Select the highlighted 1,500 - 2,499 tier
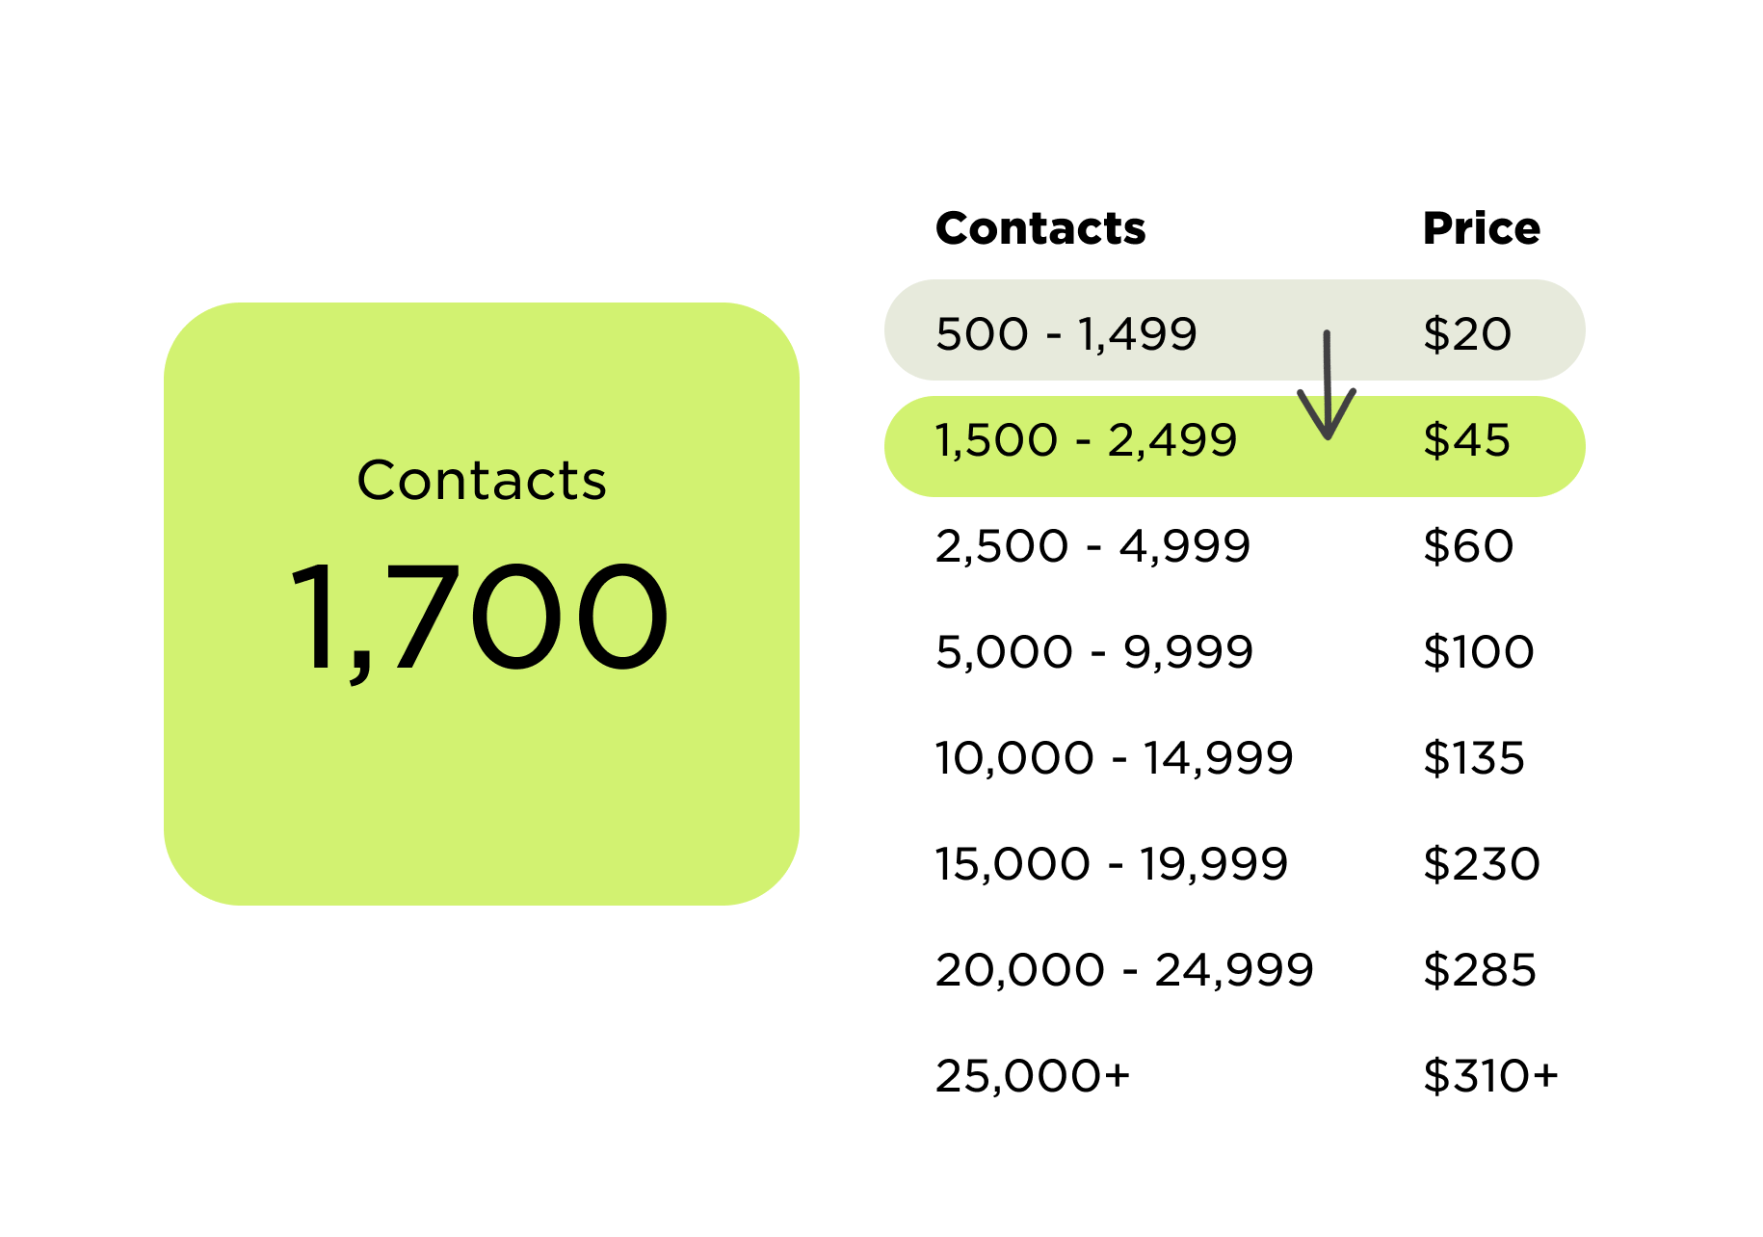This screenshot has height=1237, width=1763. [x=1235, y=446]
